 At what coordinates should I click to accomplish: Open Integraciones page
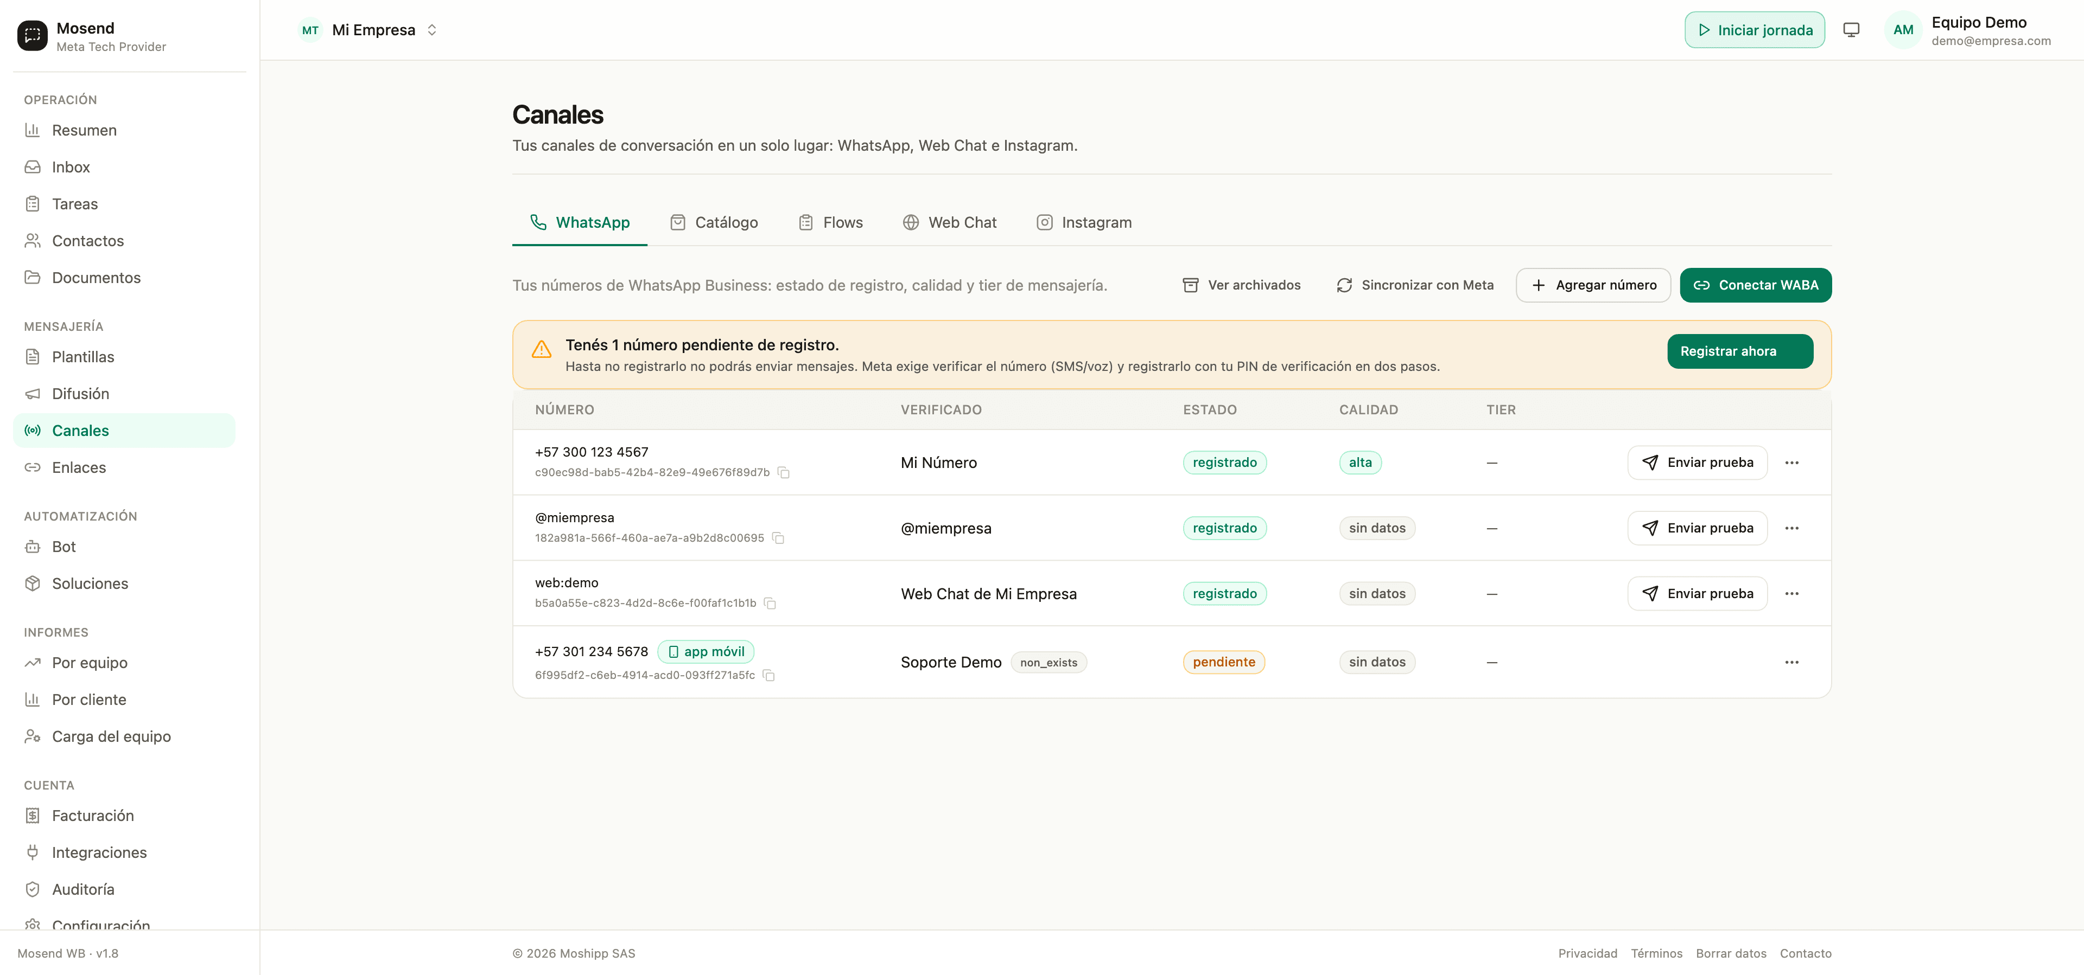(x=124, y=852)
